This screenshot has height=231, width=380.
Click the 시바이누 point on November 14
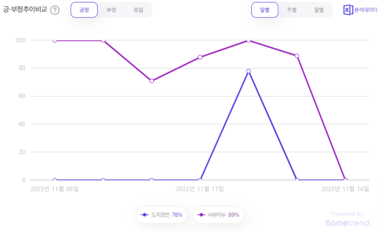[x=345, y=180]
